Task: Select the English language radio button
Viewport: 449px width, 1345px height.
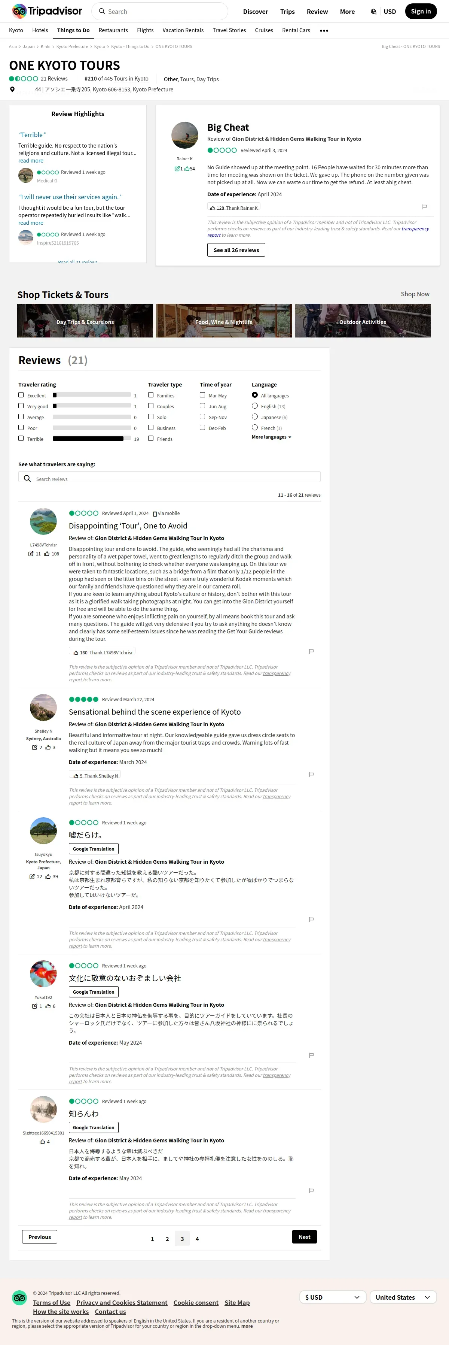Action: [254, 406]
